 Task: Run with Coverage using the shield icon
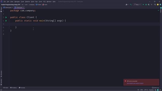[x=149, y=5]
